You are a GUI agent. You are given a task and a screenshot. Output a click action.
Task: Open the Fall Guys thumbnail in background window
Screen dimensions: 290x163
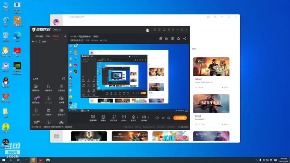point(170,136)
